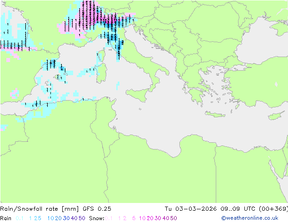Viewport: 288px width, 222px height.
Task: Click the Rain legend value 30
Action: [x=66, y=218]
